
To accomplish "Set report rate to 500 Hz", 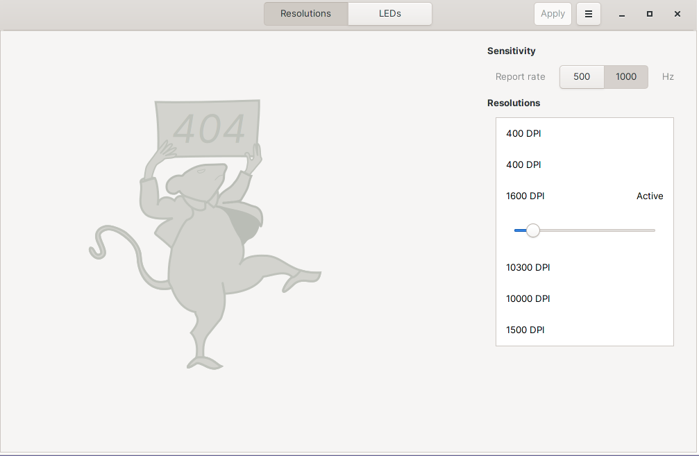I will pyautogui.click(x=582, y=77).
